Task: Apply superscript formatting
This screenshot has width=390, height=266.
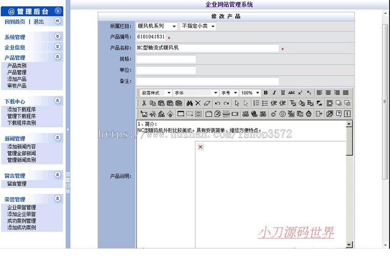Action: click(x=300, y=93)
